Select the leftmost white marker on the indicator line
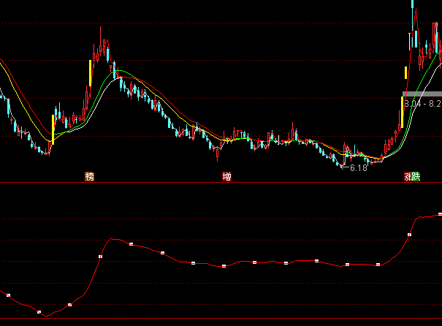 (8, 295)
